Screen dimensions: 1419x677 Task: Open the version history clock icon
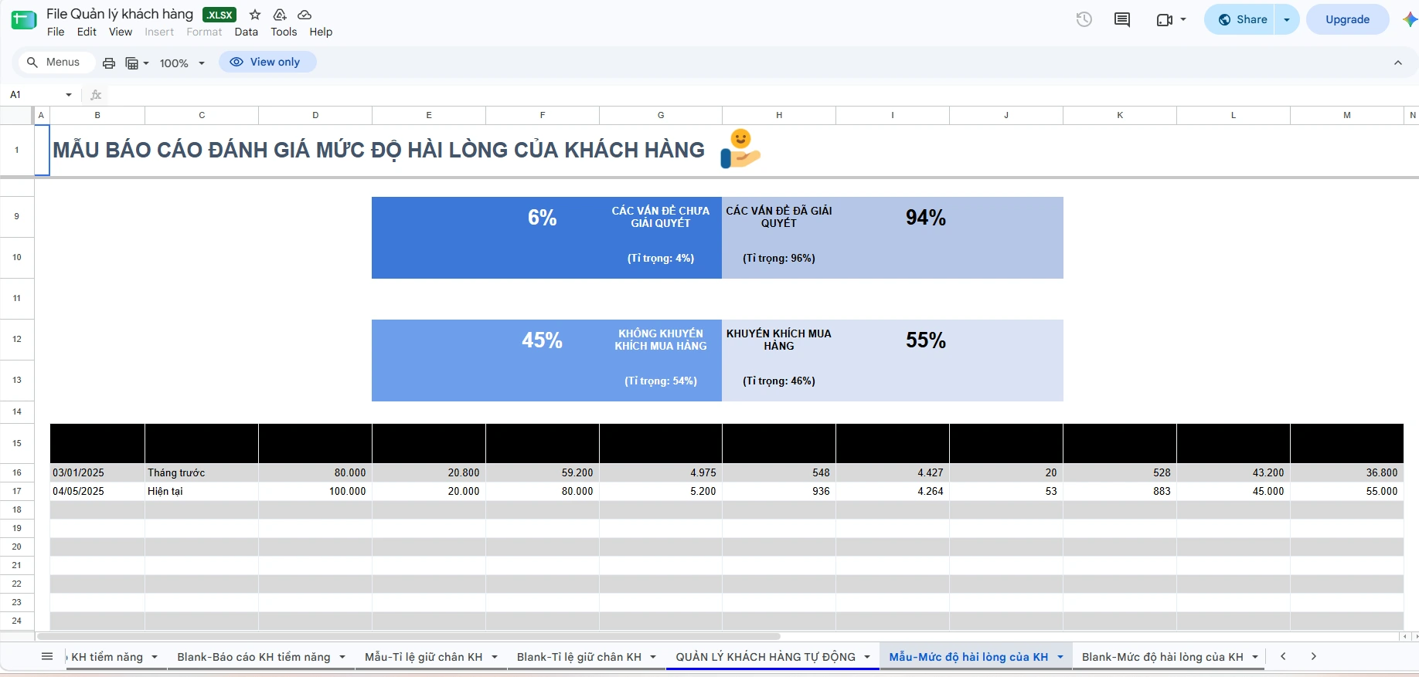[1084, 19]
